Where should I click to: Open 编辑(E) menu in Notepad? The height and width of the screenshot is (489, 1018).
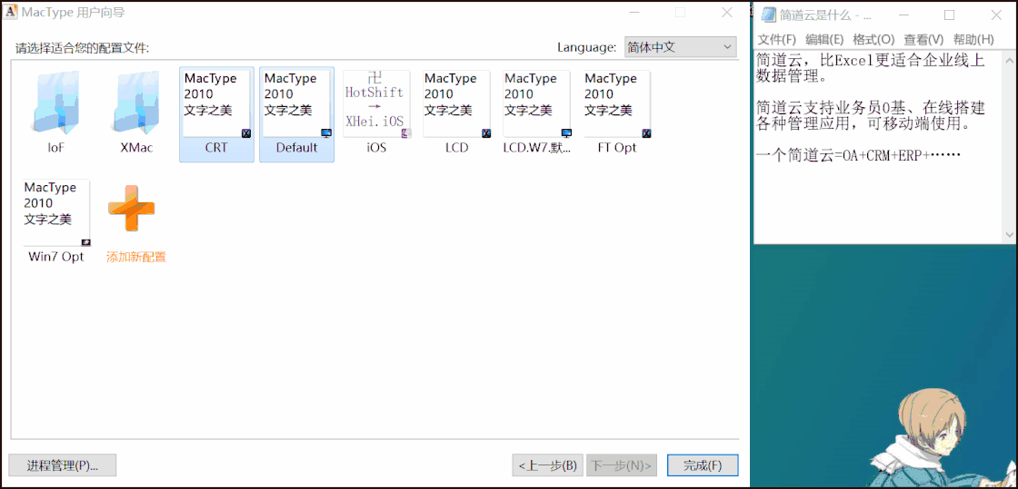[x=824, y=40]
